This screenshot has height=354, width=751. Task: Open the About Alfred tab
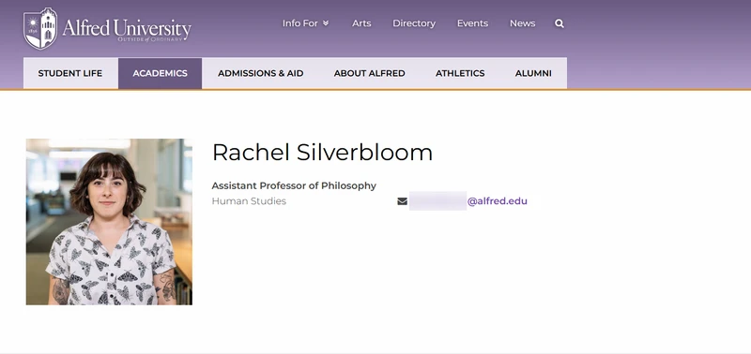pos(369,73)
